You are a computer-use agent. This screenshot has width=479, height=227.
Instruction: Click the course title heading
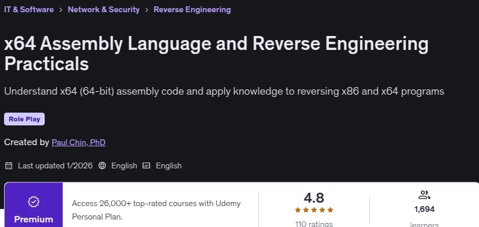[217, 54]
